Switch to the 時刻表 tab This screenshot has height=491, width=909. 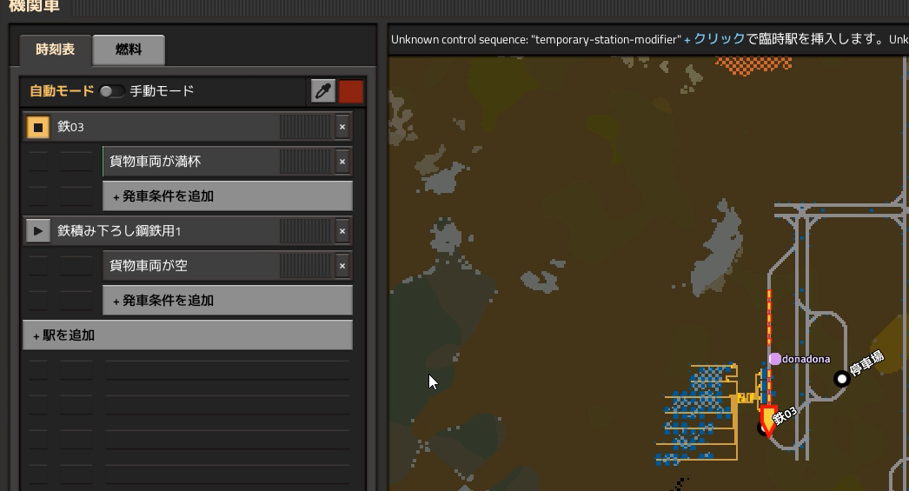tap(55, 50)
